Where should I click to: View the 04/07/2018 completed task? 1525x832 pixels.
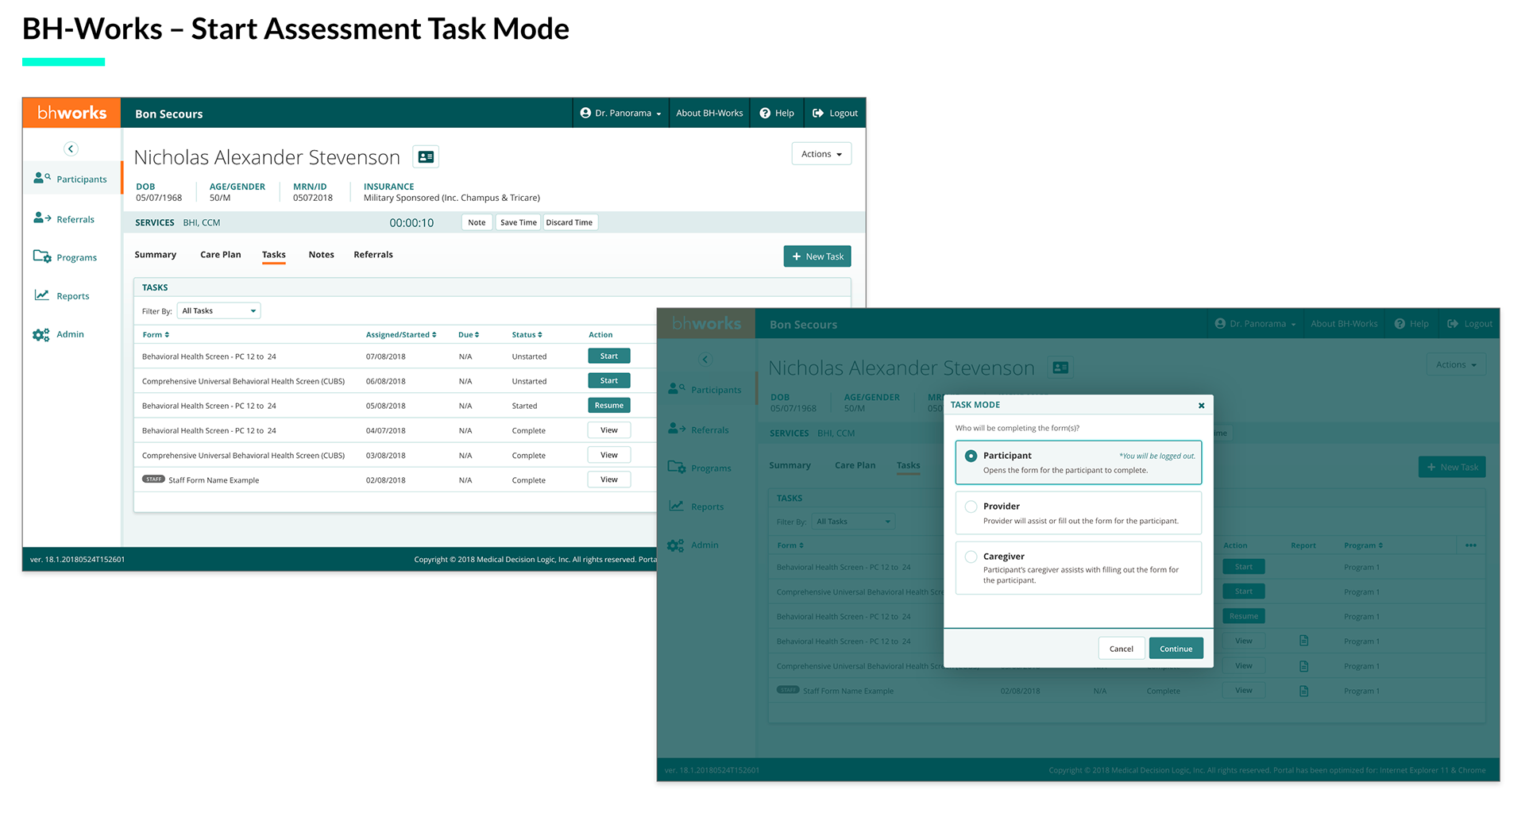point(609,430)
